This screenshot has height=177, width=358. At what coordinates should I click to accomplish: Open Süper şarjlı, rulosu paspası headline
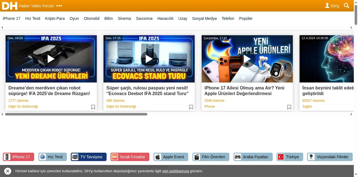tap(147, 91)
